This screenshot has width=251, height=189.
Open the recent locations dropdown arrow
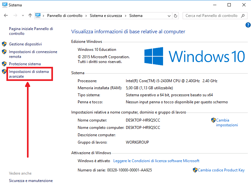click(23, 16)
